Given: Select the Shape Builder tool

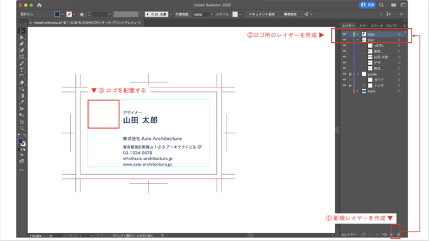Looking at the screenshot, I should (21, 89).
